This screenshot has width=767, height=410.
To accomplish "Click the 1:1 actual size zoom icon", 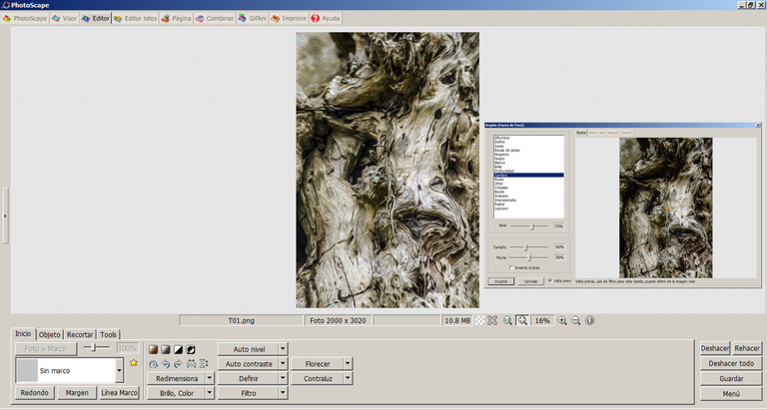I will pyautogui.click(x=507, y=320).
